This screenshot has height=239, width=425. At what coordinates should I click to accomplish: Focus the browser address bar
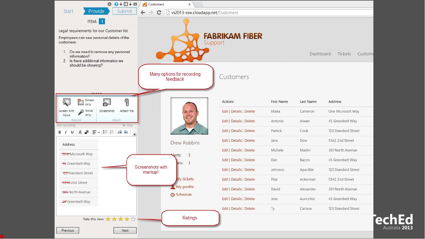[268, 13]
